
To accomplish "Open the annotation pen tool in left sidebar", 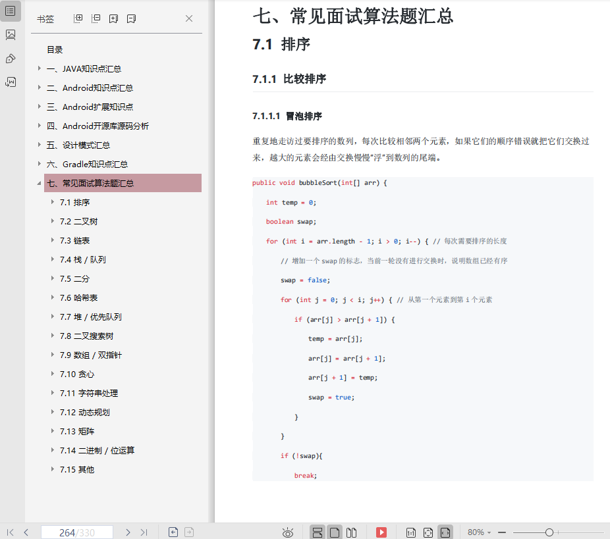I will pos(11,59).
